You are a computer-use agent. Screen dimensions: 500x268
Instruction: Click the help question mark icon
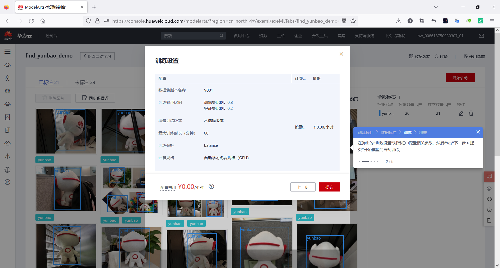pyautogui.click(x=489, y=210)
